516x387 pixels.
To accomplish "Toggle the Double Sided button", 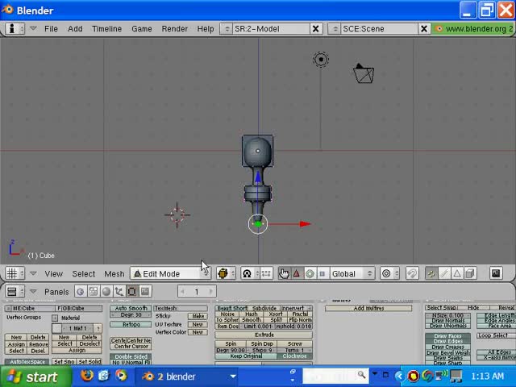I will [x=131, y=356].
